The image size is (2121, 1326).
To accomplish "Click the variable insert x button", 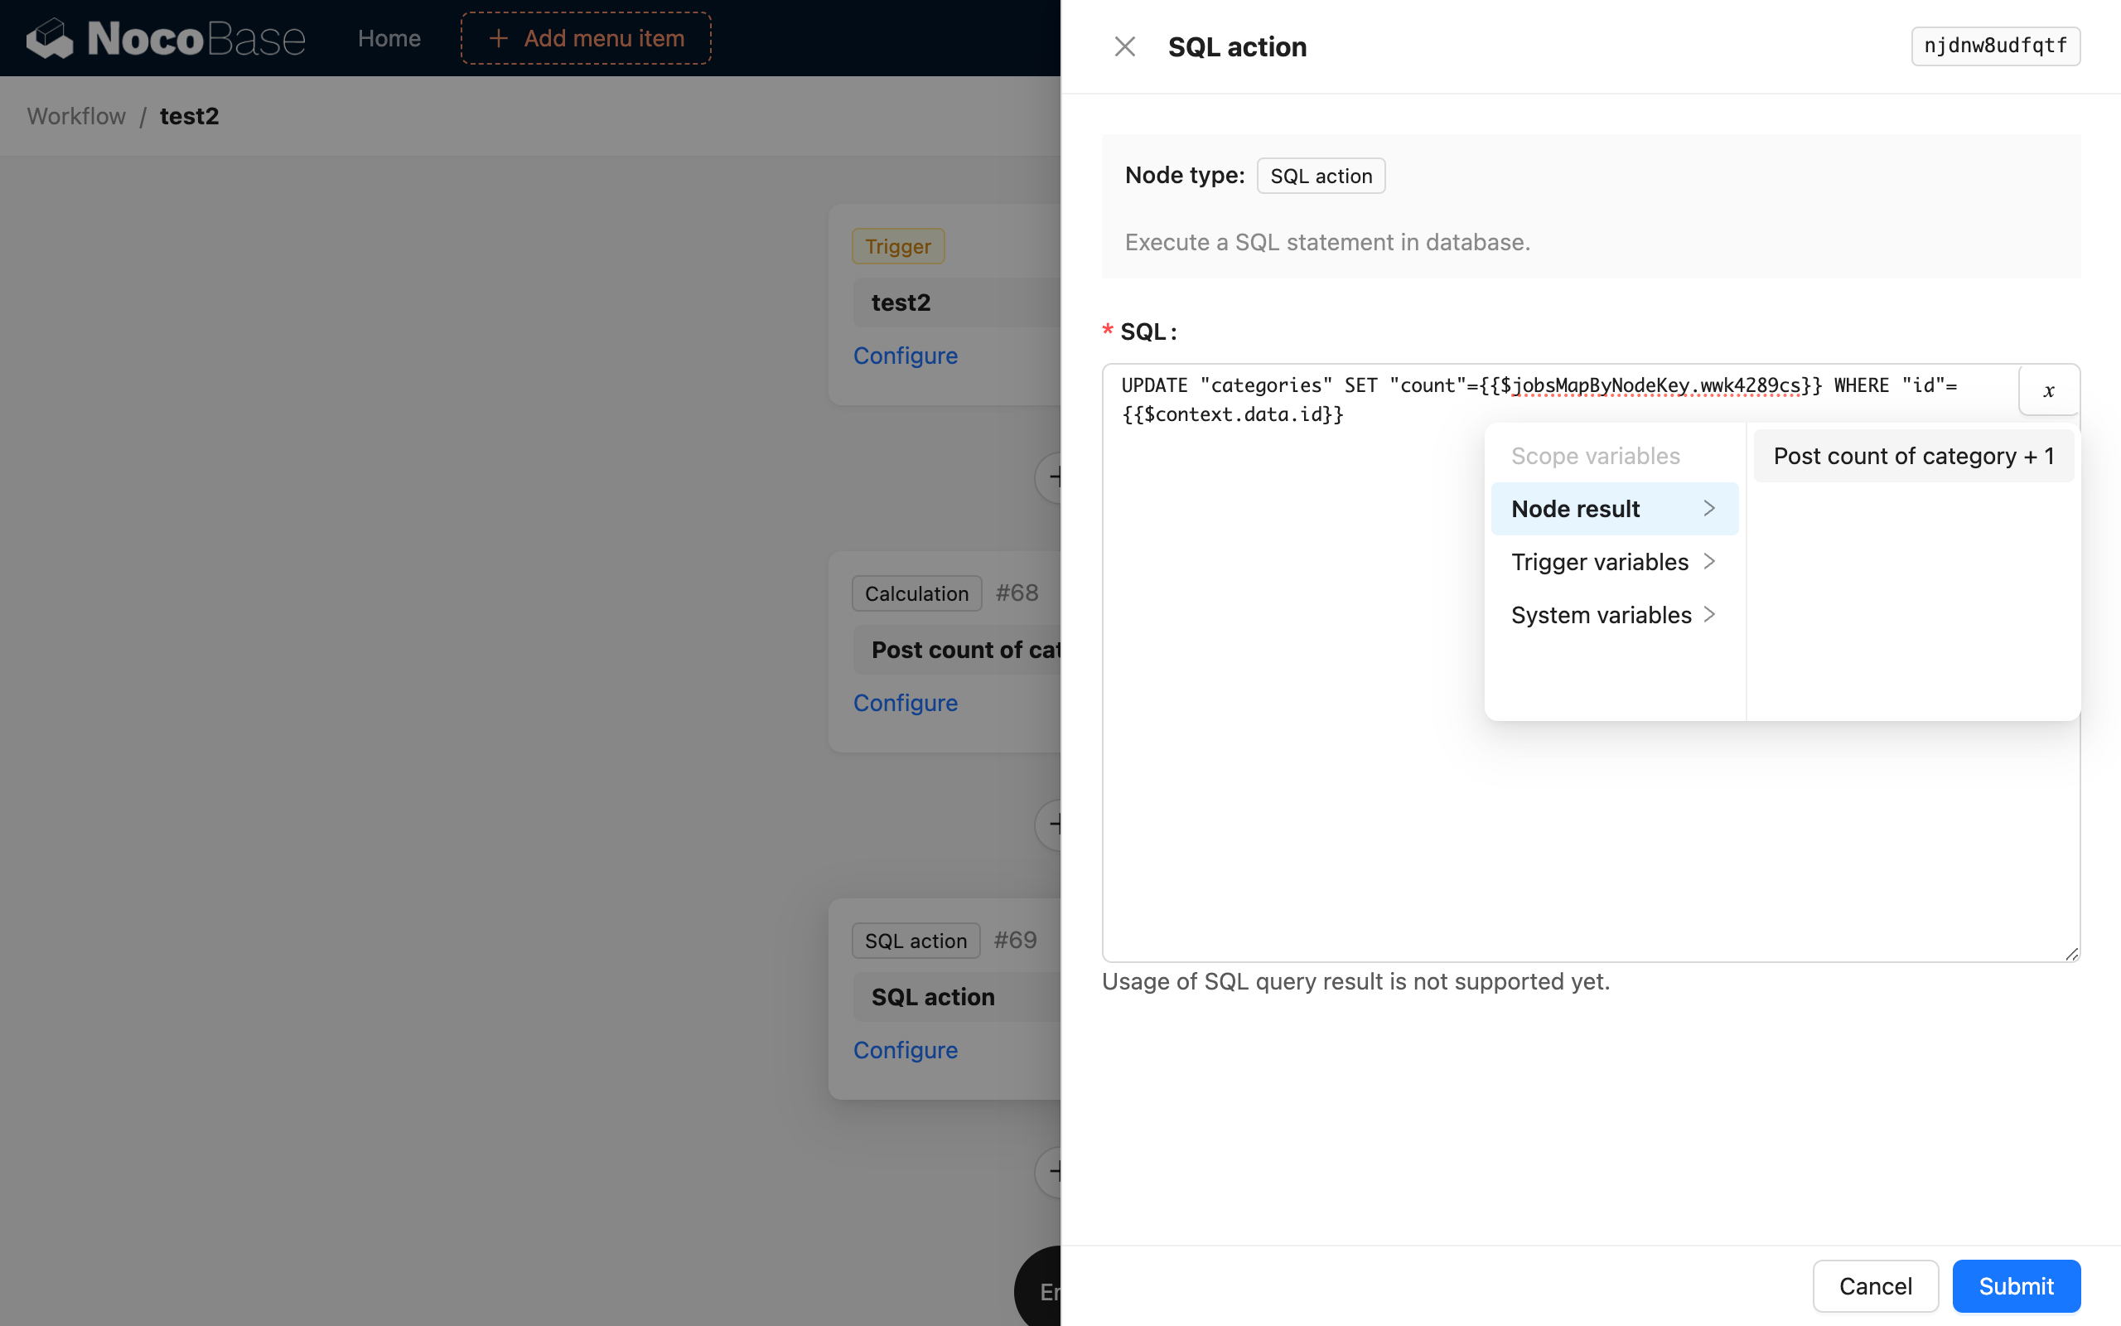I will click(2048, 391).
